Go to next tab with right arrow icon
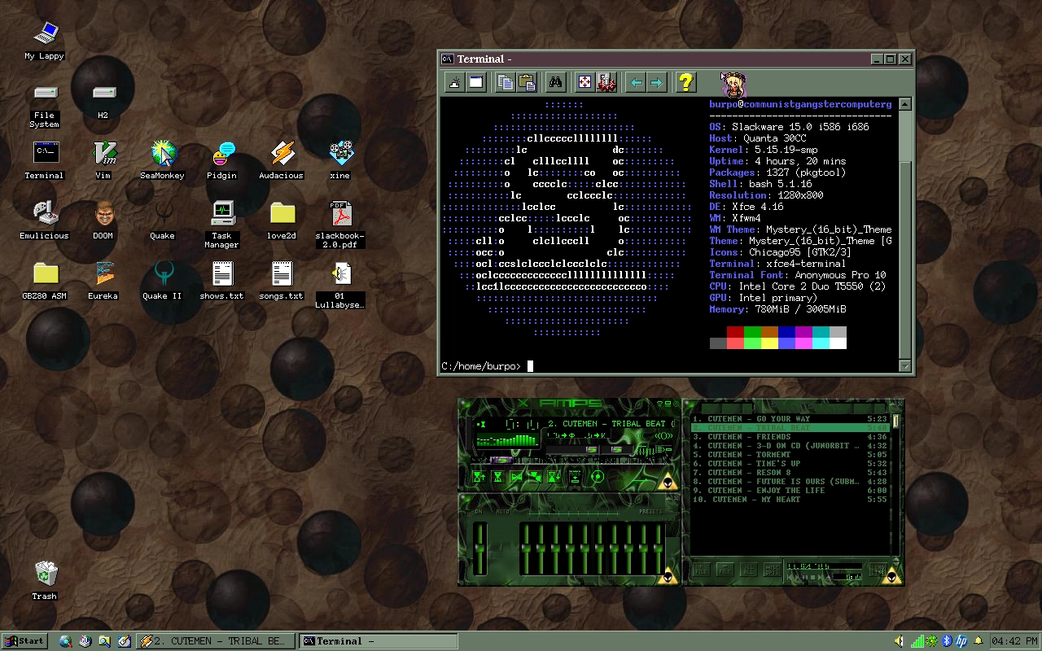This screenshot has width=1042, height=651. (657, 82)
